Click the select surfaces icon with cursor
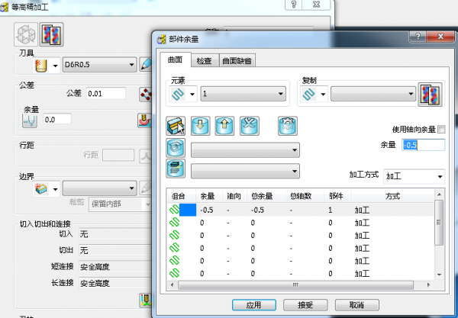 pyautogui.click(x=176, y=126)
